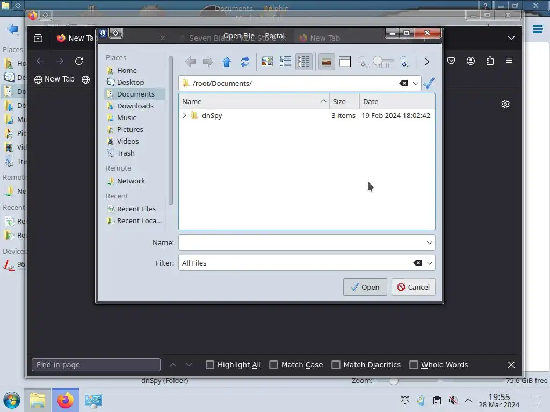Open Firefox hamburger application menu
The image size is (550, 412).
509,61
